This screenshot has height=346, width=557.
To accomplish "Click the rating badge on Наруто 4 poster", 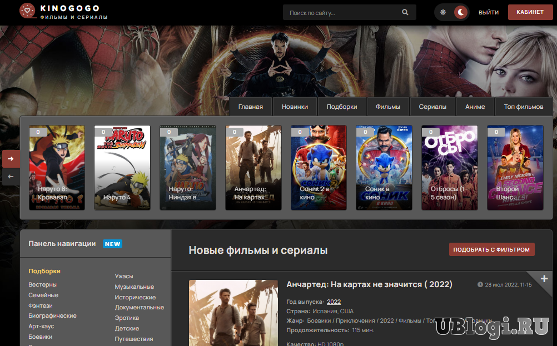I will 103,132.
